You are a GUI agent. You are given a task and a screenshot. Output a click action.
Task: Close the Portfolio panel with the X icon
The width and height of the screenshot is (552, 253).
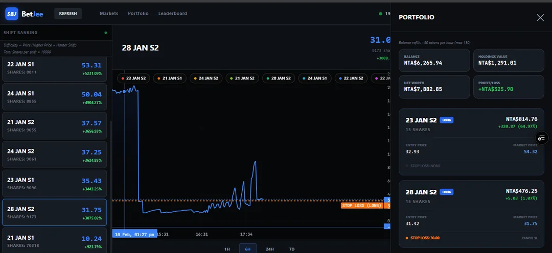pyautogui.click(x=540, y=18)
